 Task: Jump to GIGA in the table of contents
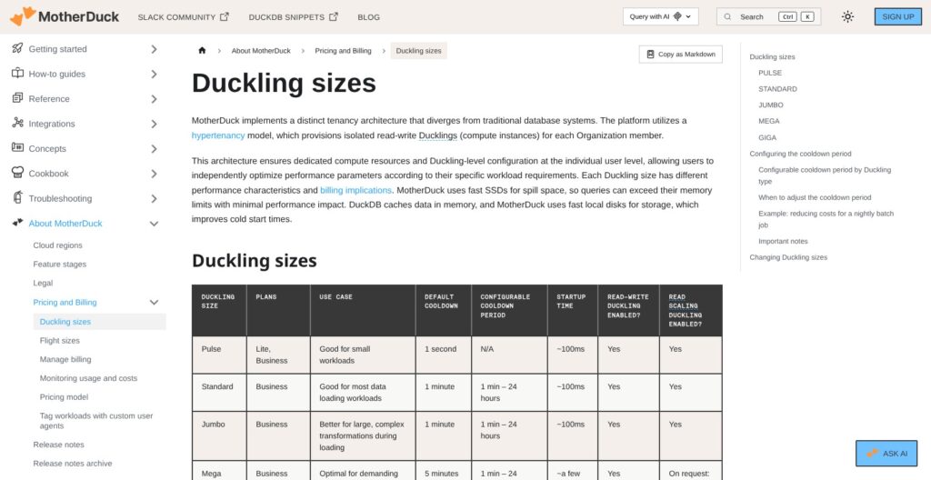pos(767,138)
